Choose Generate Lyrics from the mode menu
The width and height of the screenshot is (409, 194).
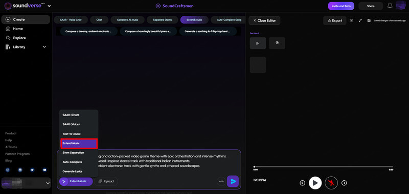click(x=79, y=172)
